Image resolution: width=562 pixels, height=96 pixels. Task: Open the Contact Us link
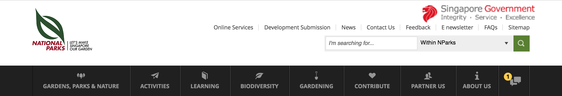(x=381, y=27)
